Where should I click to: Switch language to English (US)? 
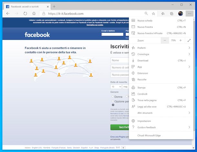coord(37,148)
